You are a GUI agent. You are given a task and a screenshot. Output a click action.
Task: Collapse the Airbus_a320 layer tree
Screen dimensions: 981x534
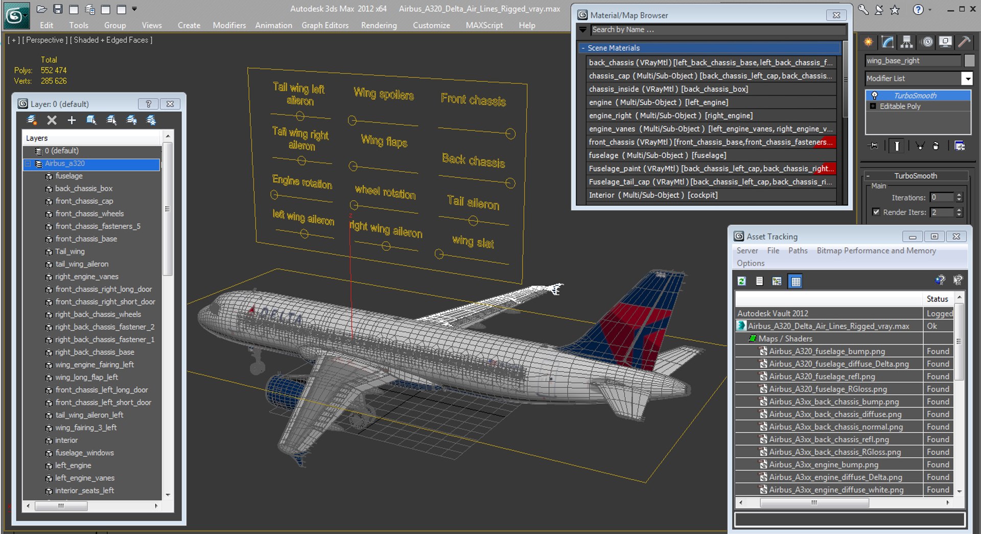[x=28, y=164]
